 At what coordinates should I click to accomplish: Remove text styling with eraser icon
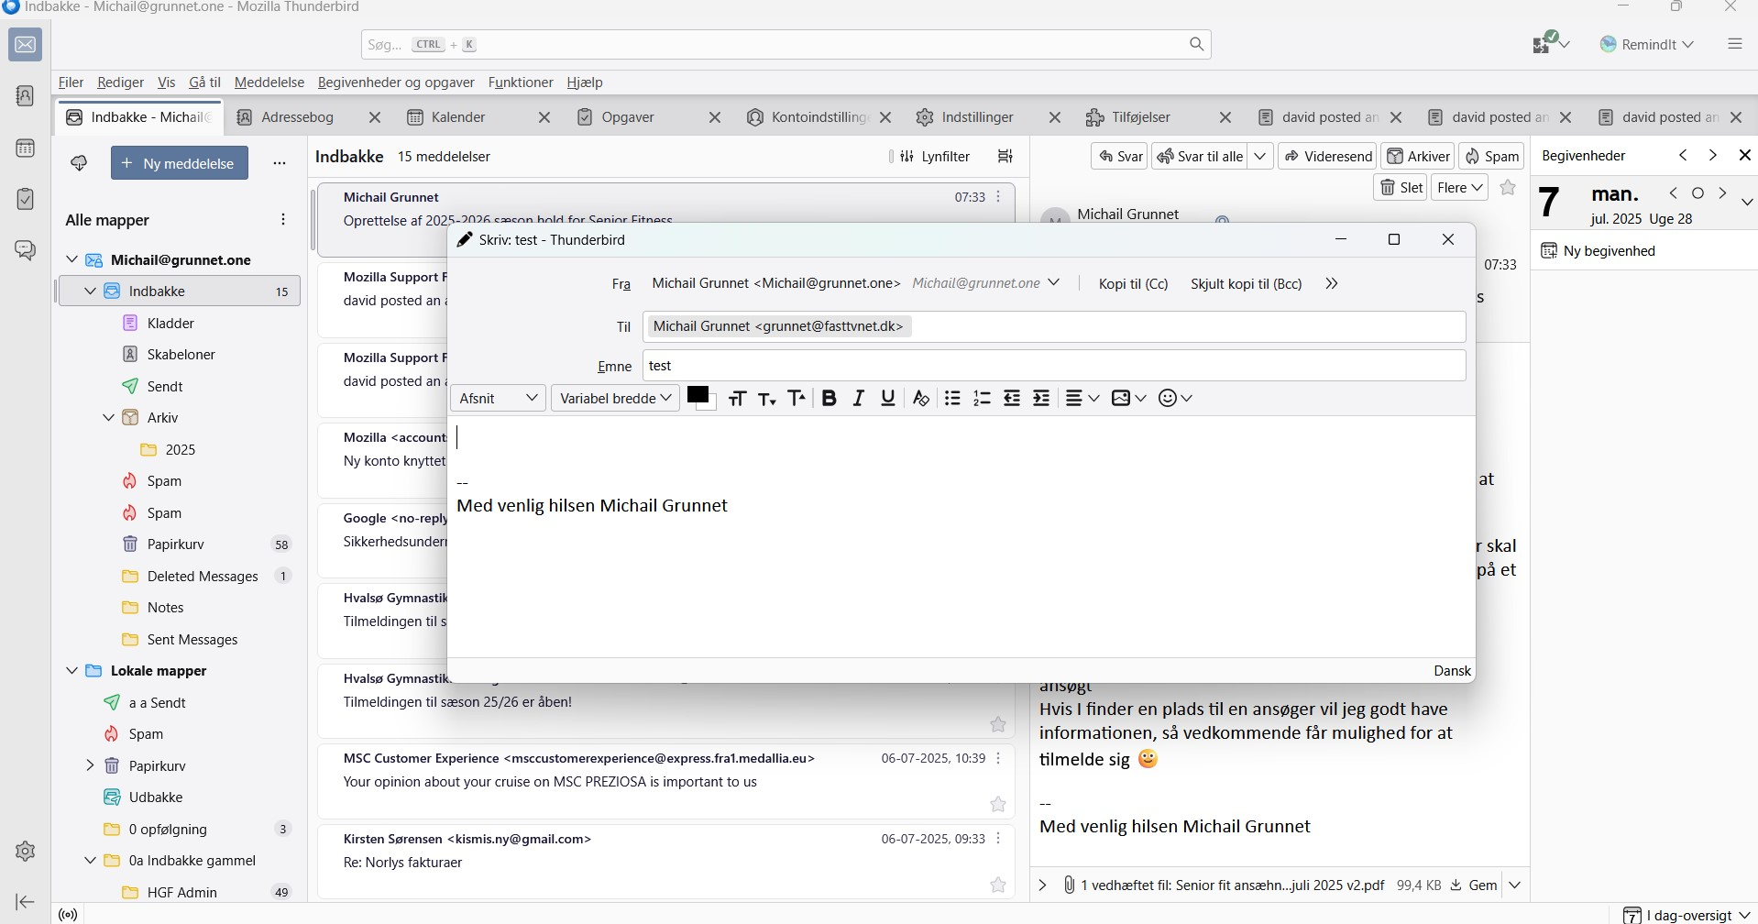pos(920,398)
